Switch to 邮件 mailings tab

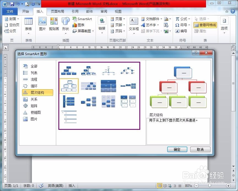[90, 12]
